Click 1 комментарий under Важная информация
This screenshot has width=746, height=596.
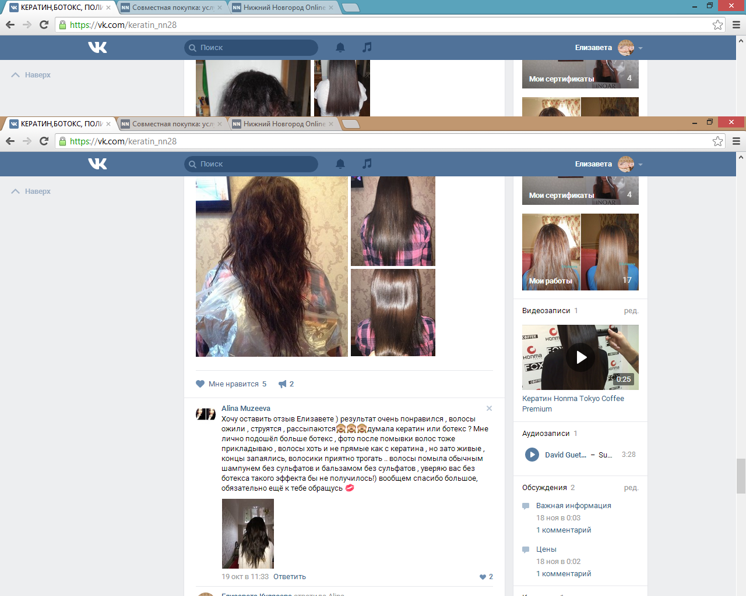(564, 530)
